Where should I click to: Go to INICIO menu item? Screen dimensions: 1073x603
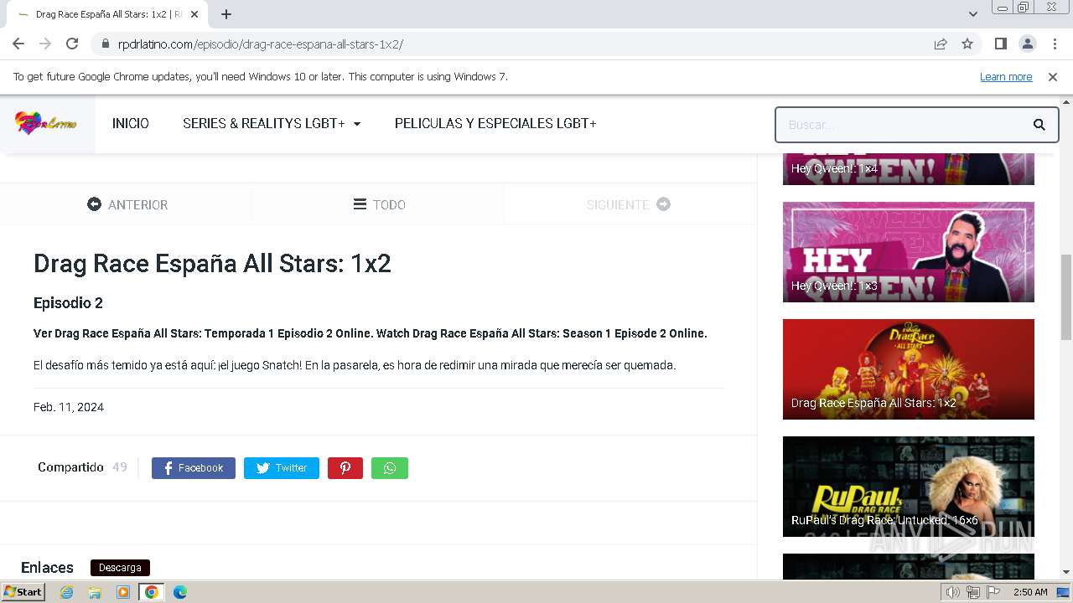[x=131, y=123]
